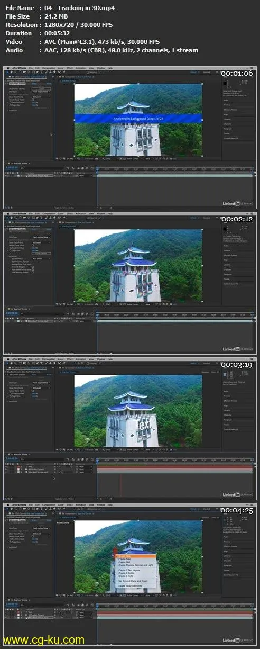Open the Help menu in the 00:03:19 frame
This screenshot has height=649, width=260.
pyautogui.click(x=110, y=359)
